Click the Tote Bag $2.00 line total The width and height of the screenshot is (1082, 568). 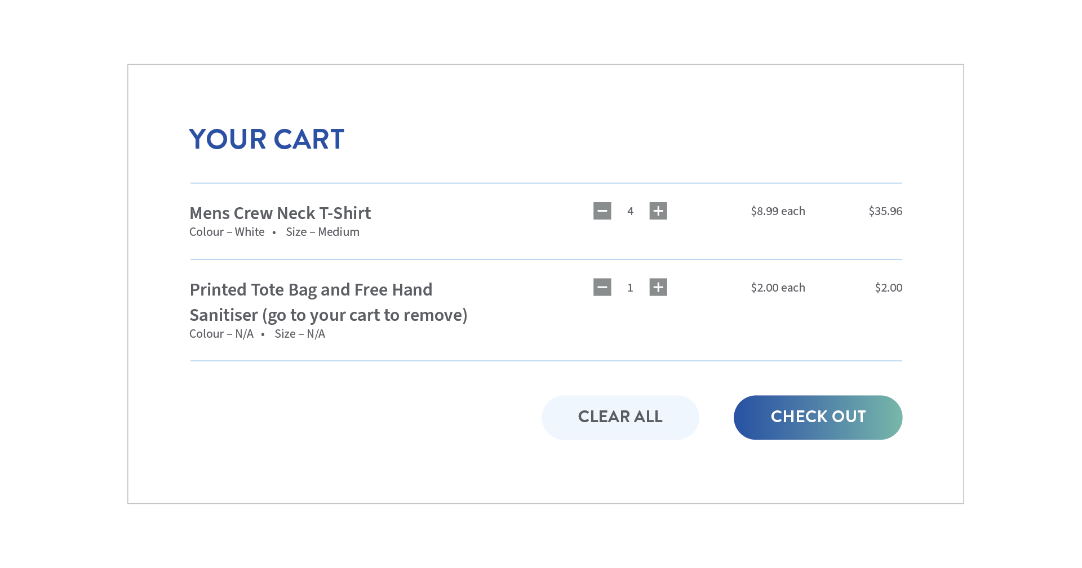coord(889,288)
